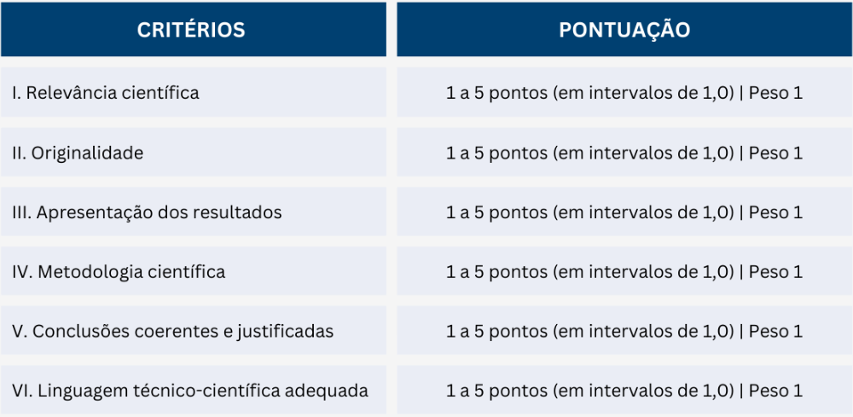This screenshot has height=417, width=853.
Task: Click the score cell for Relevância científica
Action: click(624, 92)
